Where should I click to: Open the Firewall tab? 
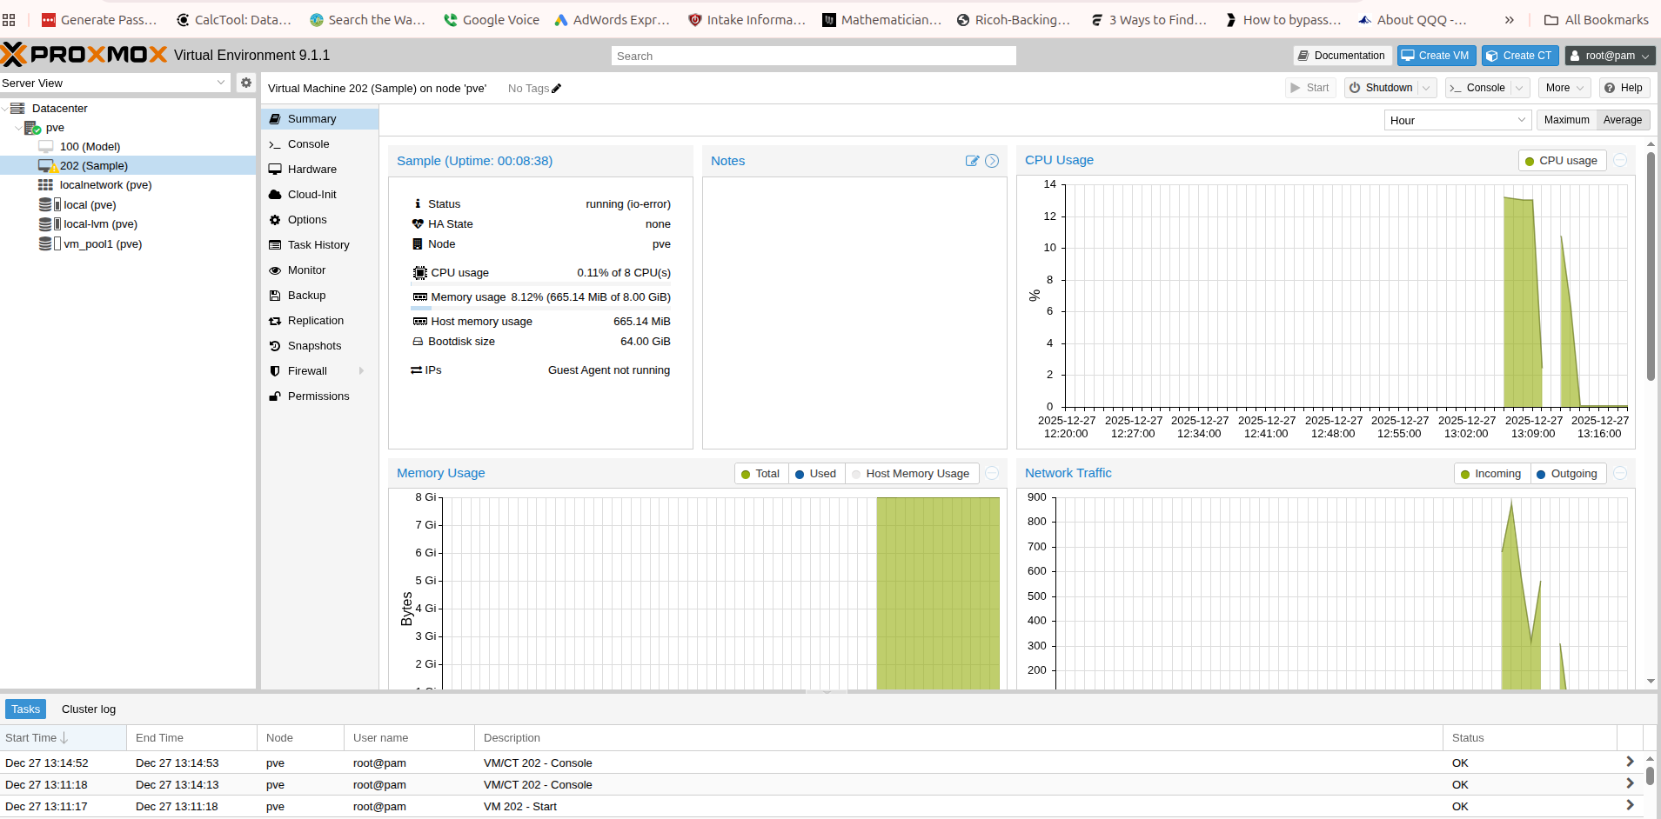[319, 371]
